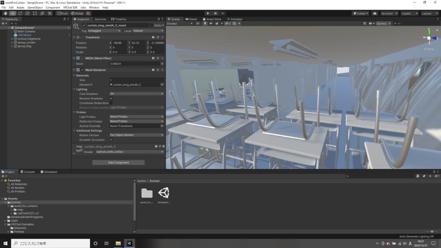This screenshot has width=441, height=248.
Task: Open the Cast Shadows dropdown
Action: pyautogui.click(x=137, y=93)
